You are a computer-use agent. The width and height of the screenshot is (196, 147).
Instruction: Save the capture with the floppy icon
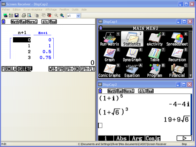click(16, 15)
